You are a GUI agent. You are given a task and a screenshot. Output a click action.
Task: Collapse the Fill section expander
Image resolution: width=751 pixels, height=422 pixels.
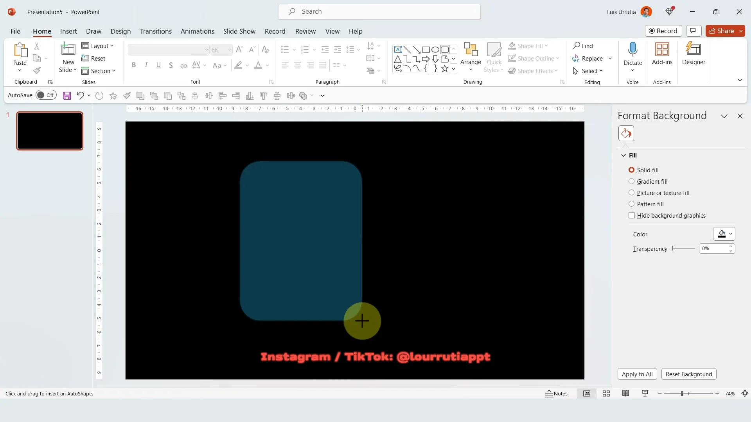(x=623, y=156)
